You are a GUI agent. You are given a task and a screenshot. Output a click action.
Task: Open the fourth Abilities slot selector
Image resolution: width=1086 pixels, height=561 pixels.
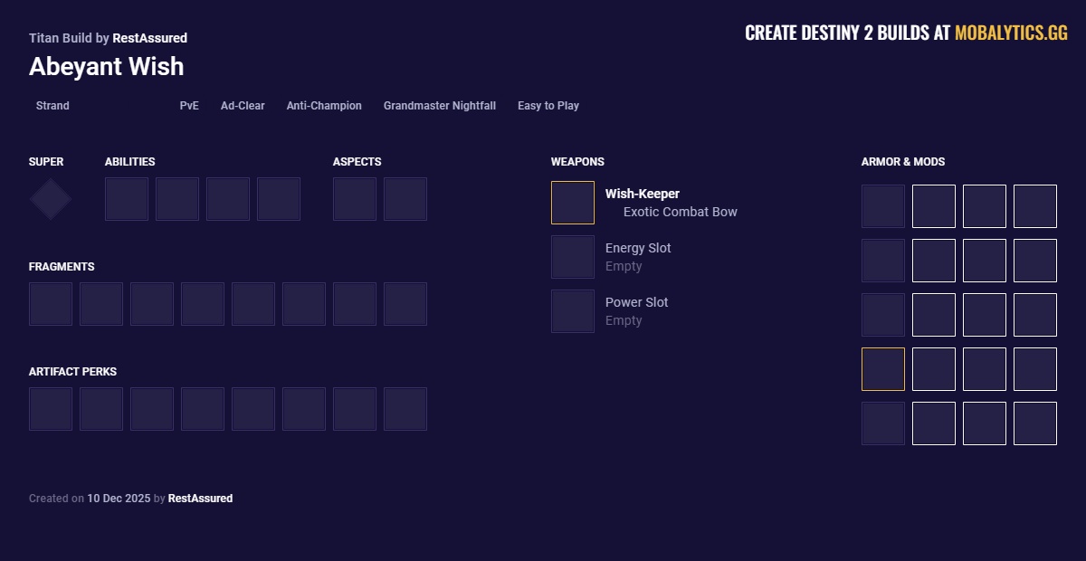click(x=279, y=198)
